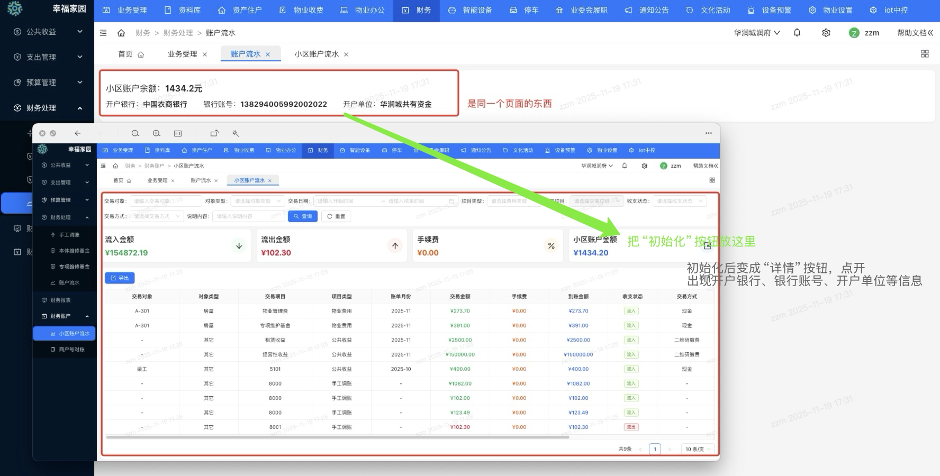
Task: Open notifications bell in the topmost page header
Action: tap(797, 33)
